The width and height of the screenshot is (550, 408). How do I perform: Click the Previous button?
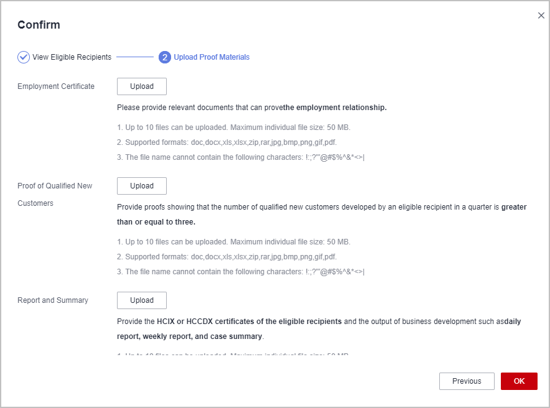click(467, 381)
